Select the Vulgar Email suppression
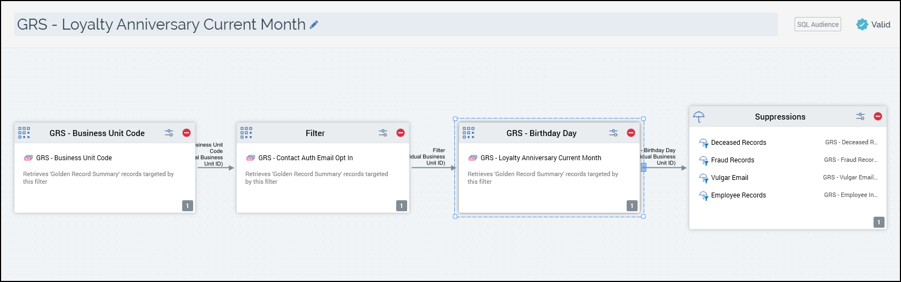This screenshot has width=901, height=282. (729, 178)
